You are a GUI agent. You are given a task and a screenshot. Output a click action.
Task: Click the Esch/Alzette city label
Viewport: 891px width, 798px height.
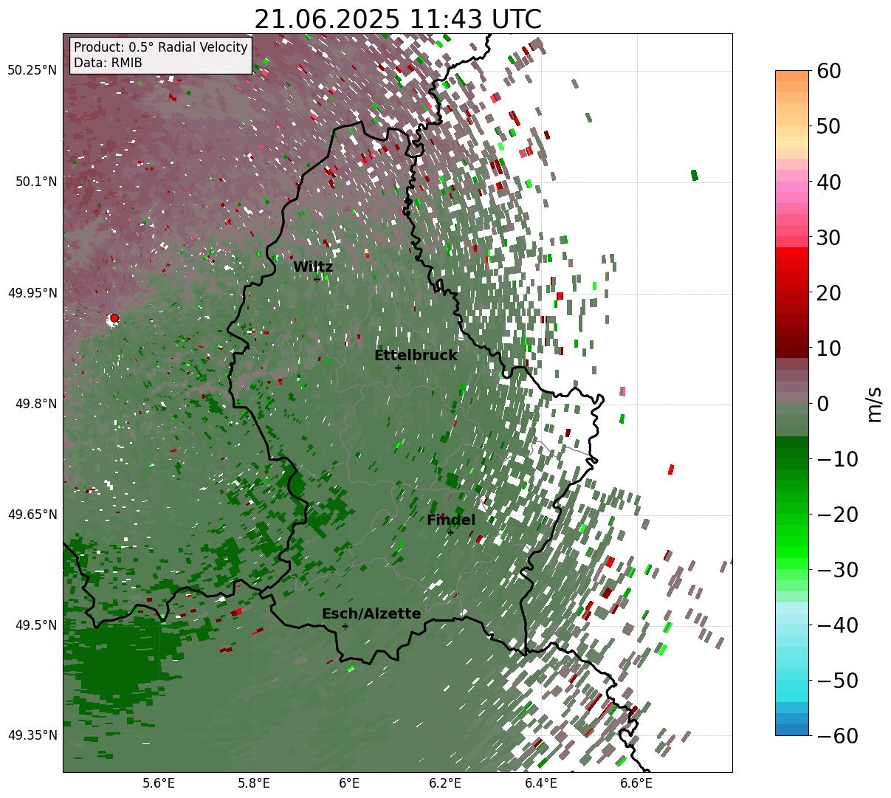pos(371,614)
